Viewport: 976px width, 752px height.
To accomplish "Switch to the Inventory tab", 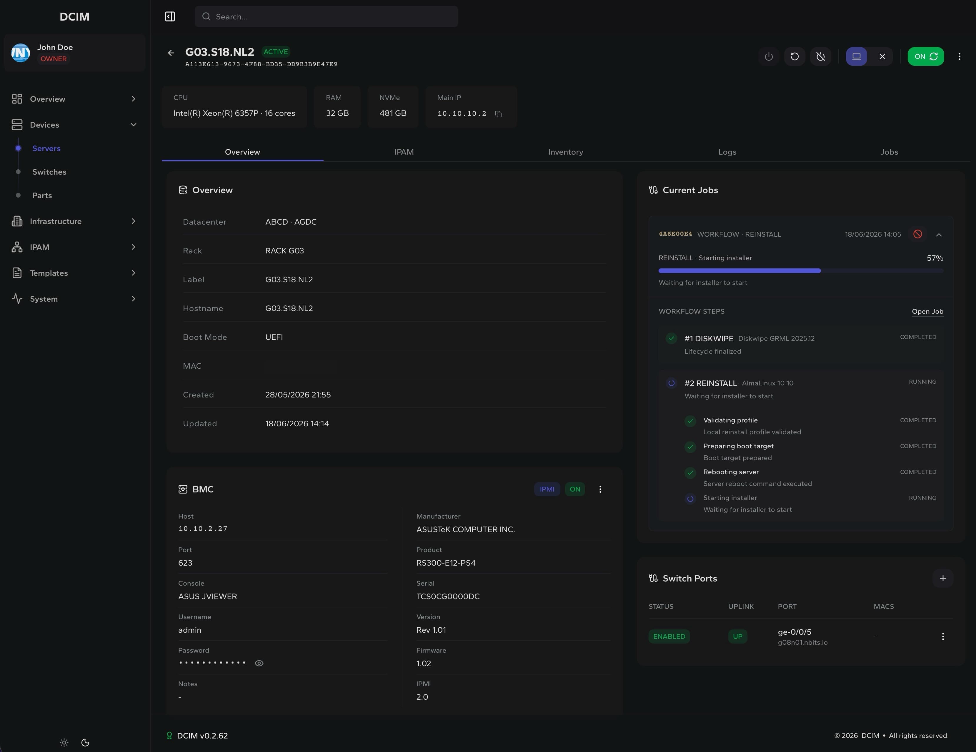I will (565, 152).
